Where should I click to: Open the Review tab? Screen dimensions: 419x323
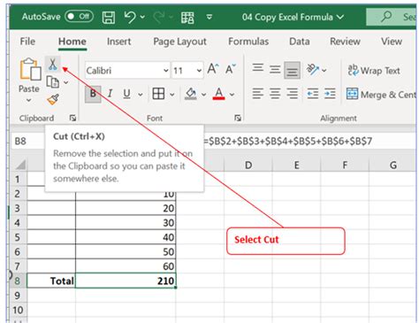pyautogui.click(x=345, y=42)
